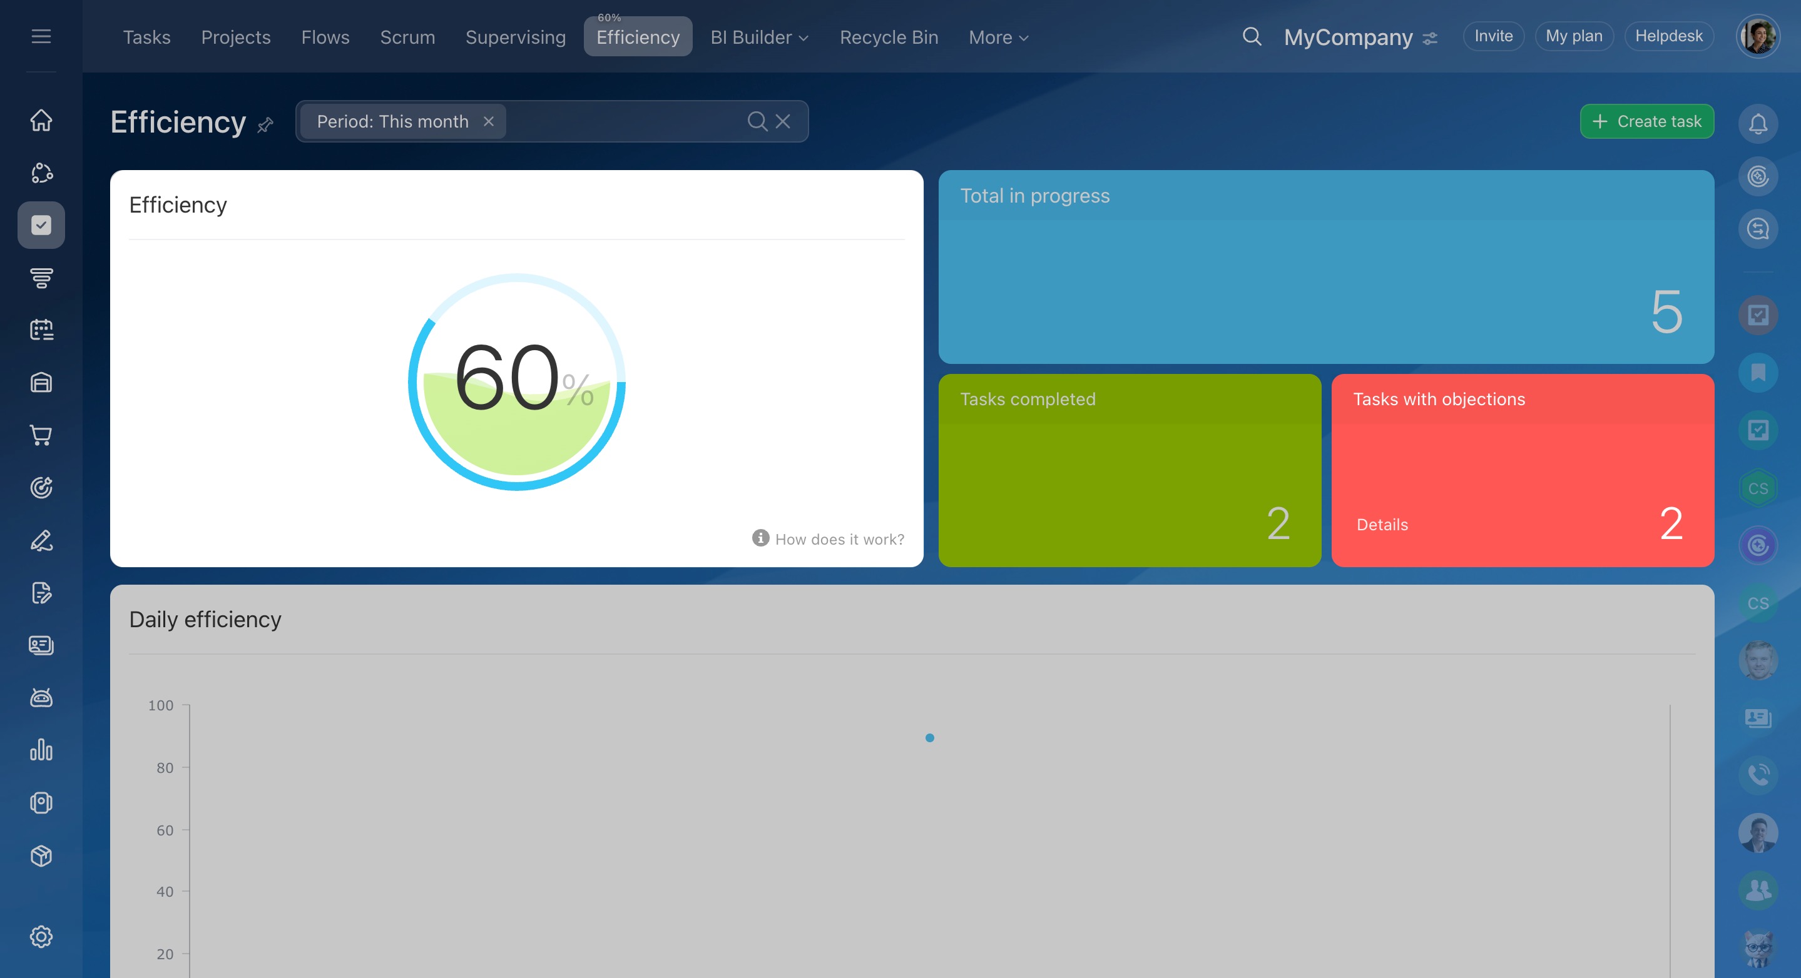Click the home icon in sidebar

tap(41, 120)
